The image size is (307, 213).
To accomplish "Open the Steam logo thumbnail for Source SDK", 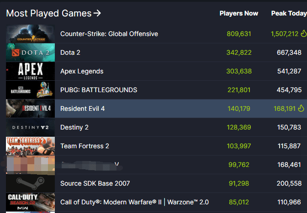I will 30,183.
